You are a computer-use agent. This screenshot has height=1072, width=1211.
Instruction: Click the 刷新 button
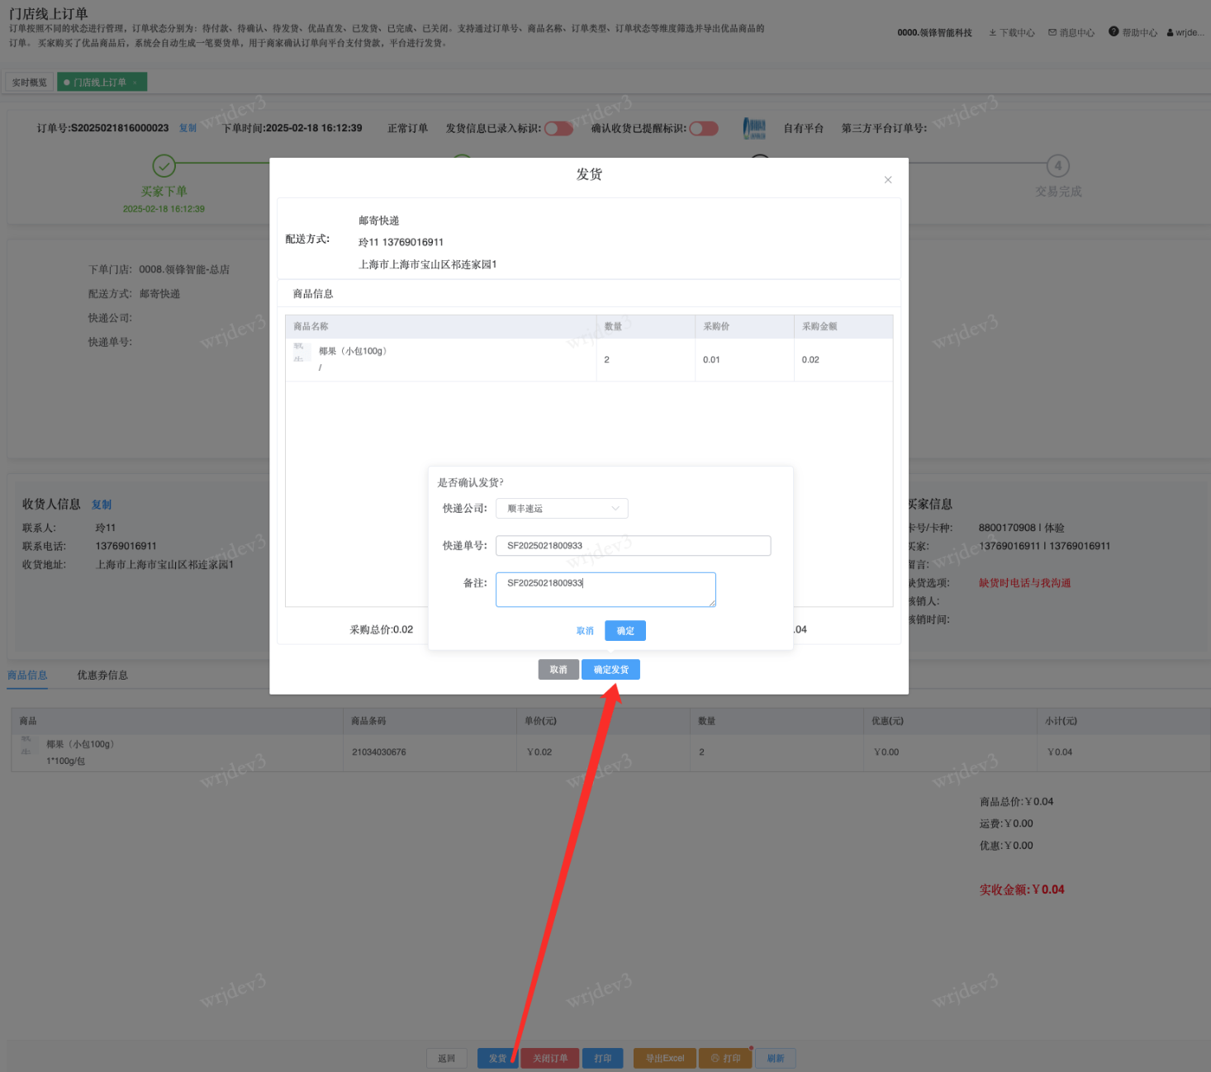776,1058
